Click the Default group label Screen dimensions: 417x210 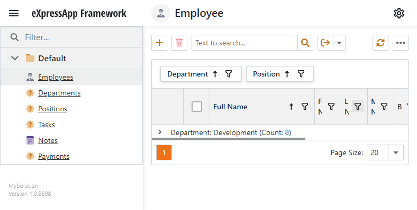coord(52,58)
